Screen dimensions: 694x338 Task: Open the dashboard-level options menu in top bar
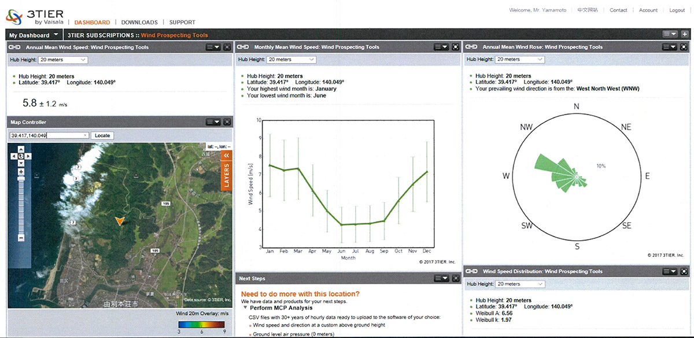point(671,34)
